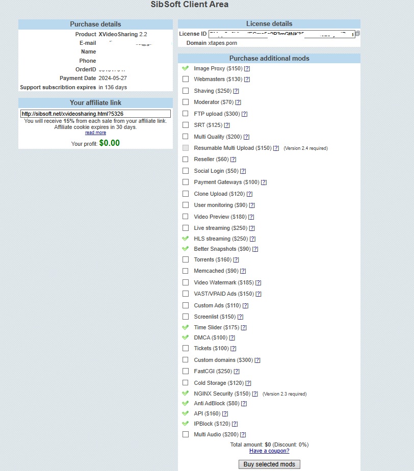Image resolution: width=414 pixels, height=471 pixels.
Task: Open the Multi Quality help [?] link
Action: (247, 137)
